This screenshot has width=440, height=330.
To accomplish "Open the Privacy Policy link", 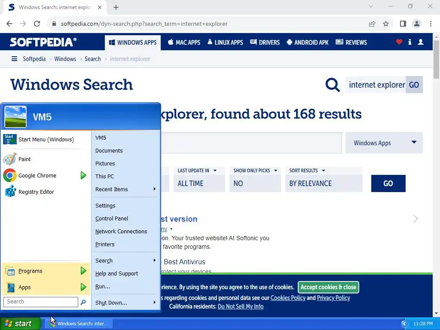I will 333,298.
